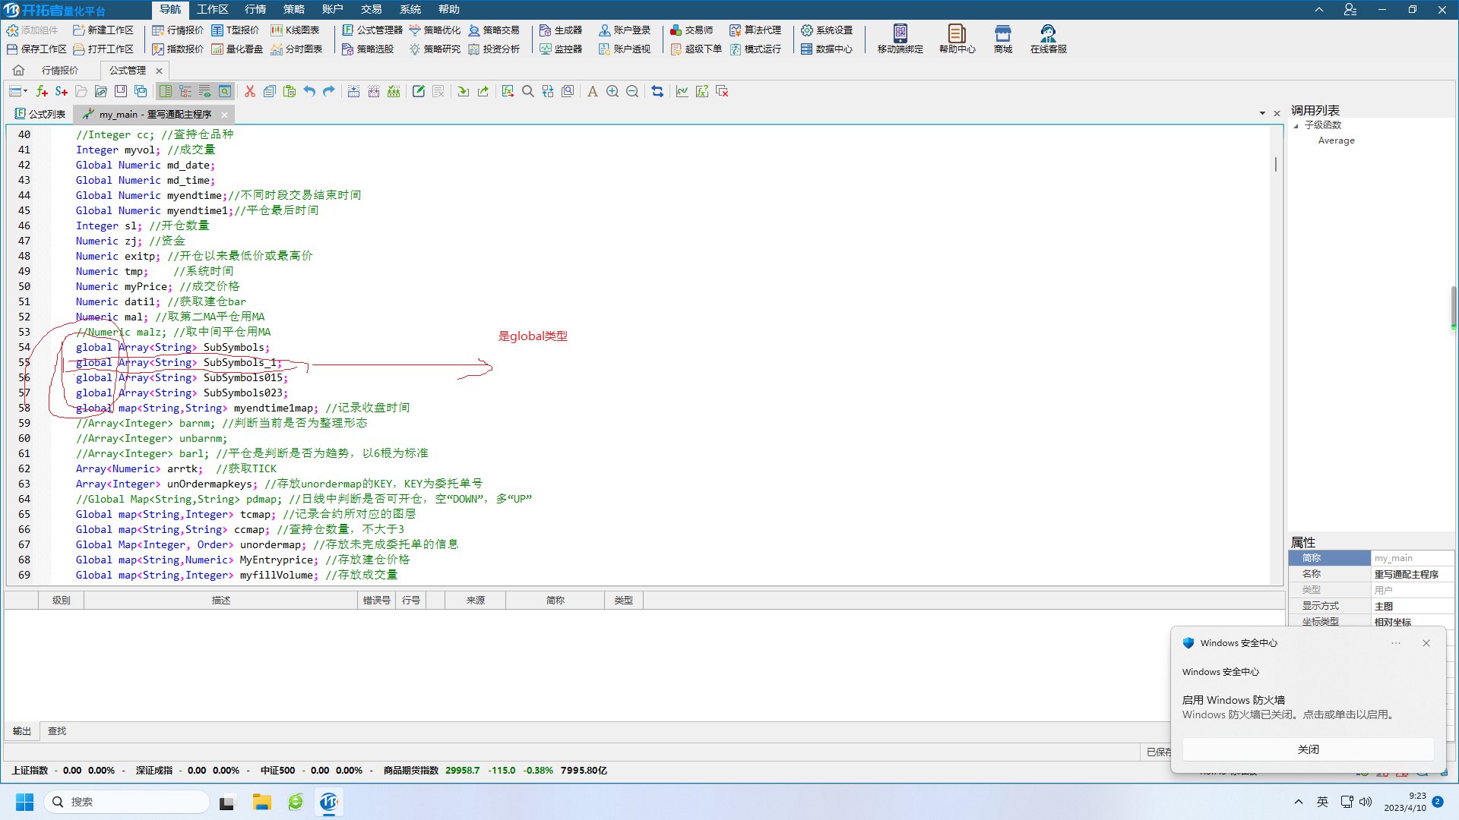Go to home tab icon
This screenshot has width=1459, height=820.
(x=18, y=70)
